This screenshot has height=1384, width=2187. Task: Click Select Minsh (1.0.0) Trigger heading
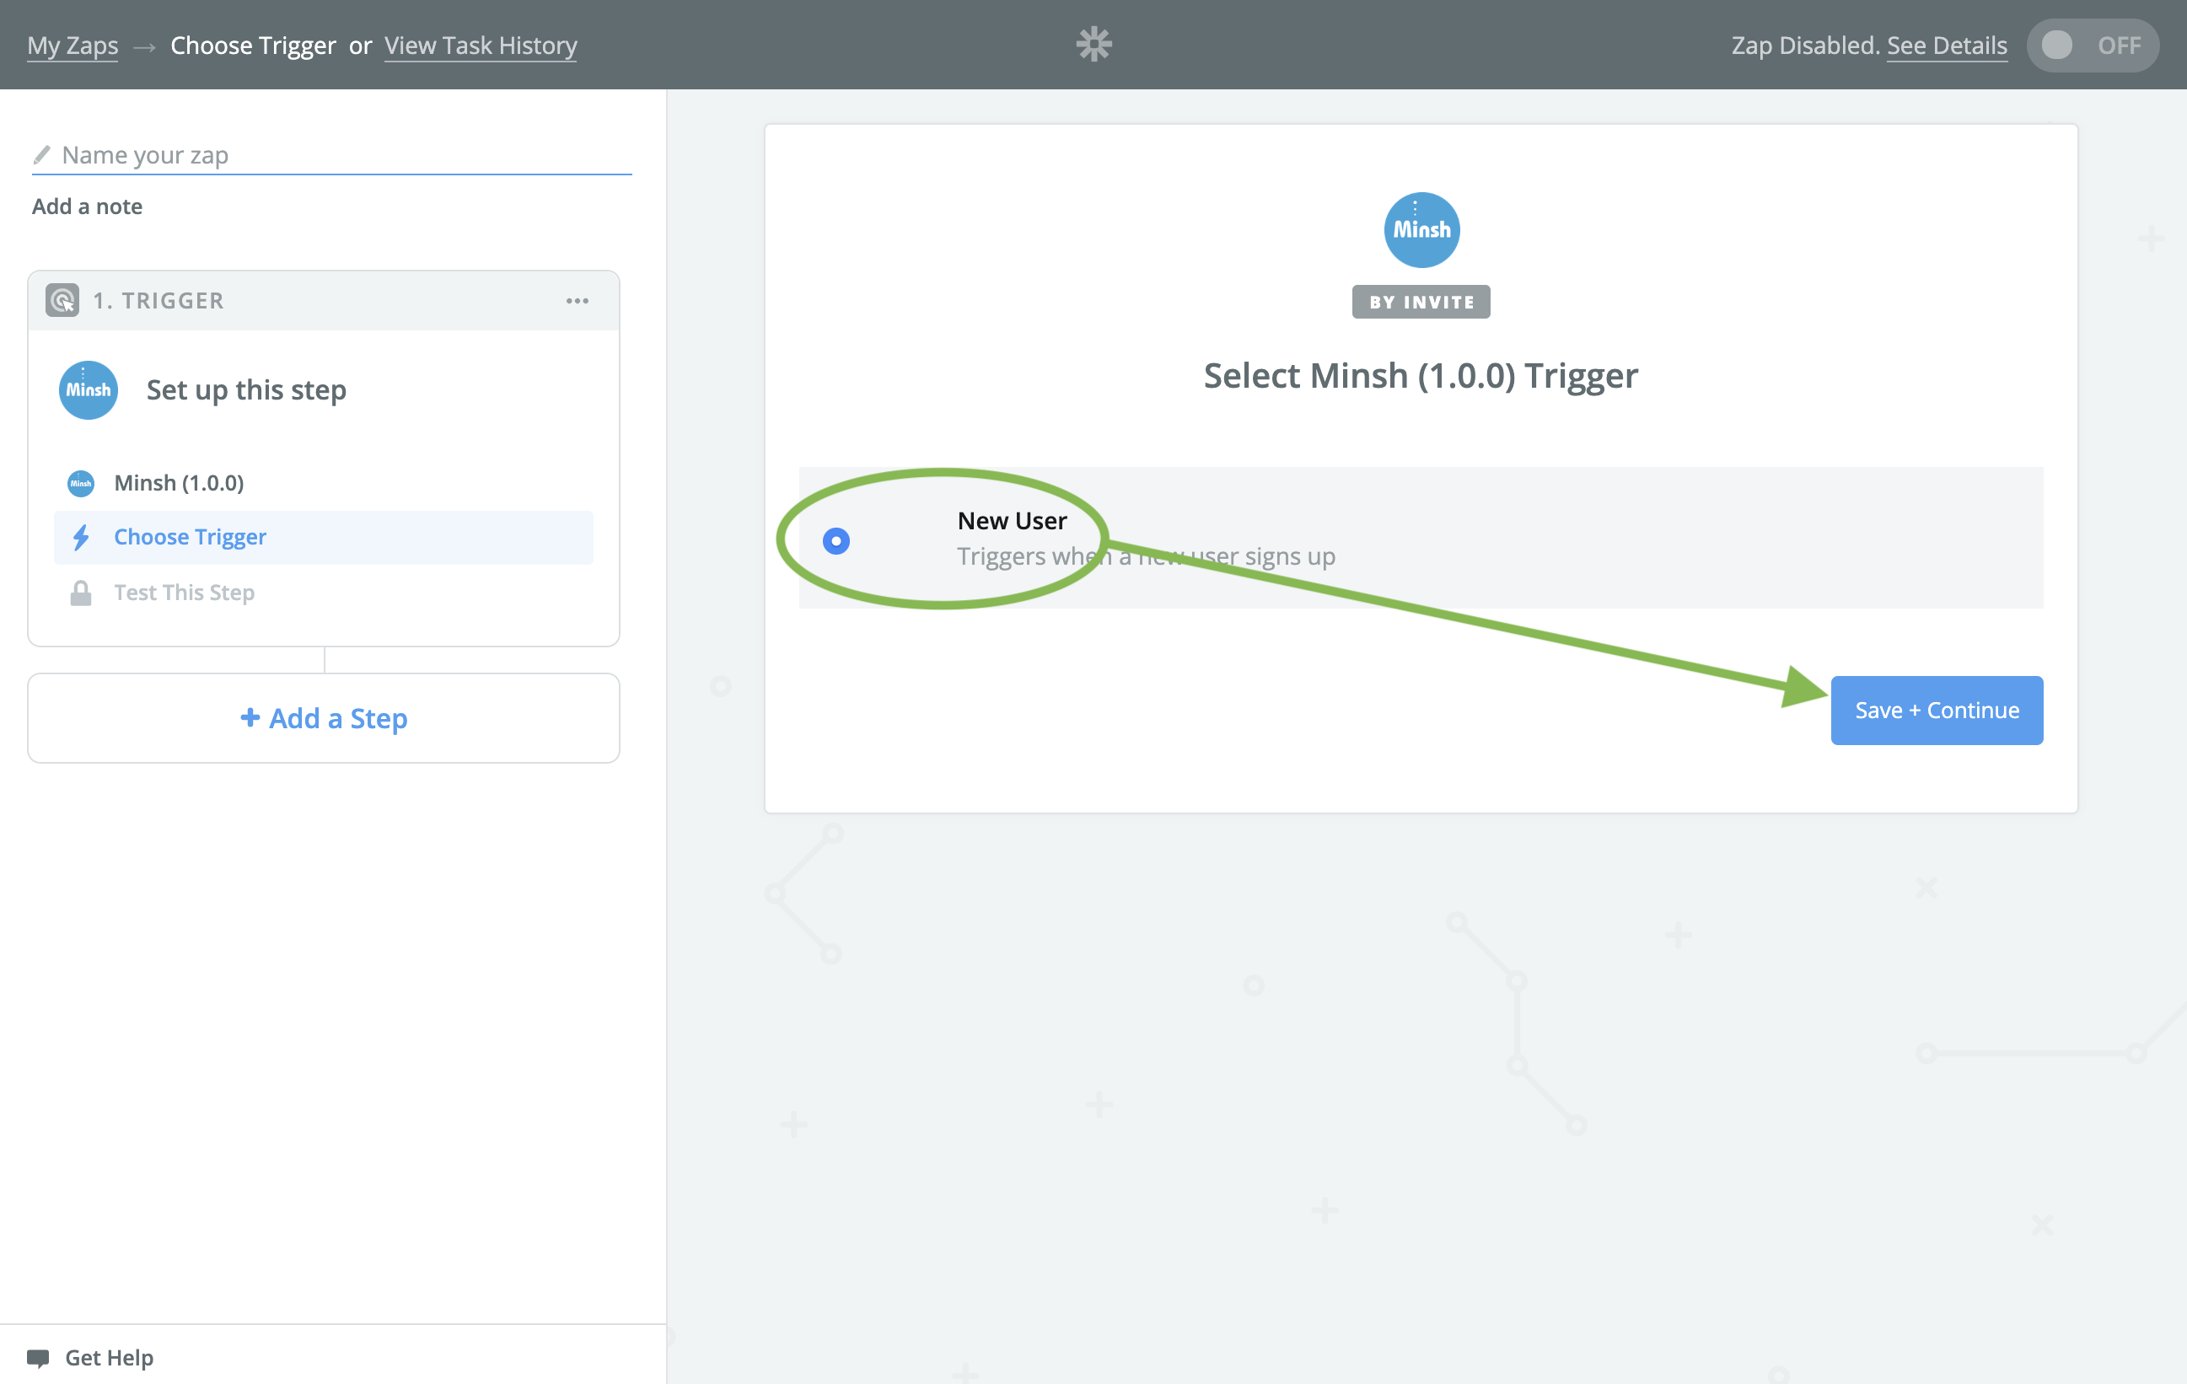1421,376
